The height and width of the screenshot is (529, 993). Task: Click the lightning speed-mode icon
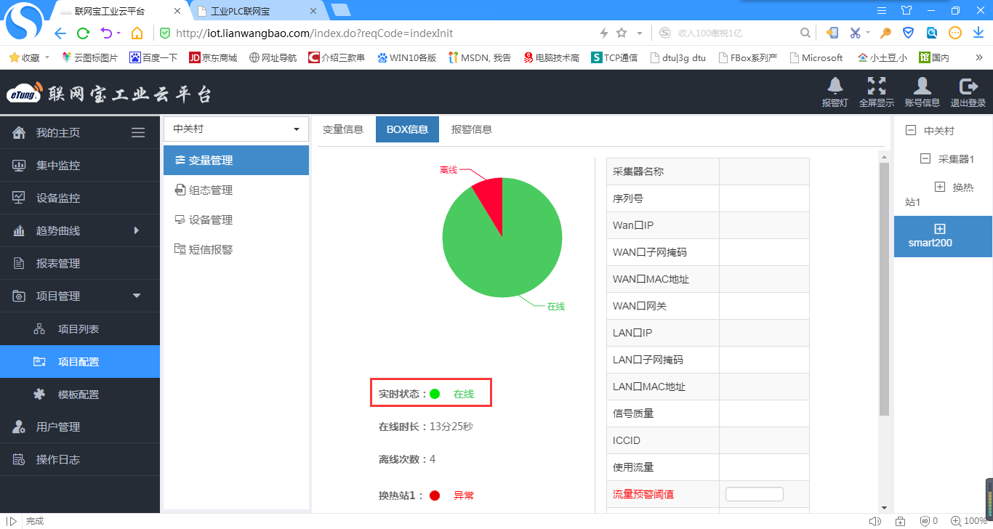click(x=603, y=33)
